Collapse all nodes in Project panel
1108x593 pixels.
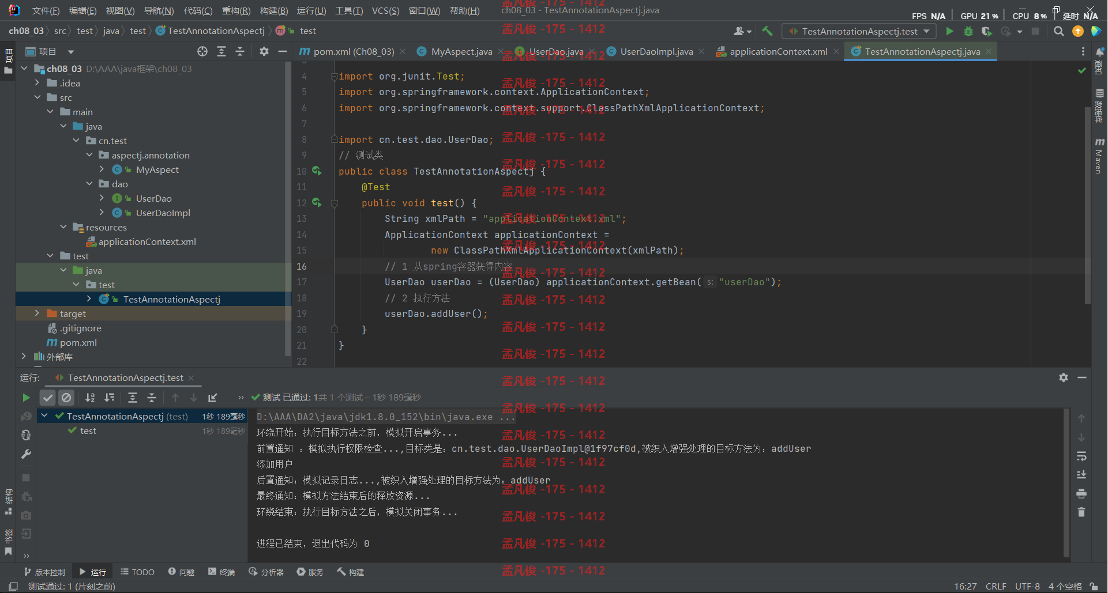240,51
